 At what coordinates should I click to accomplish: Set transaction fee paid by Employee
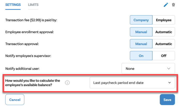(x=163, y=20)
